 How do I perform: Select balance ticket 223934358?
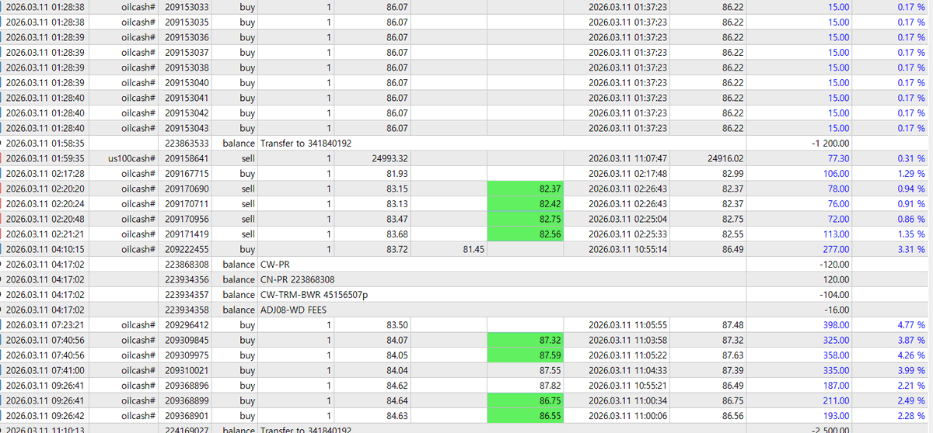[187, 310]
